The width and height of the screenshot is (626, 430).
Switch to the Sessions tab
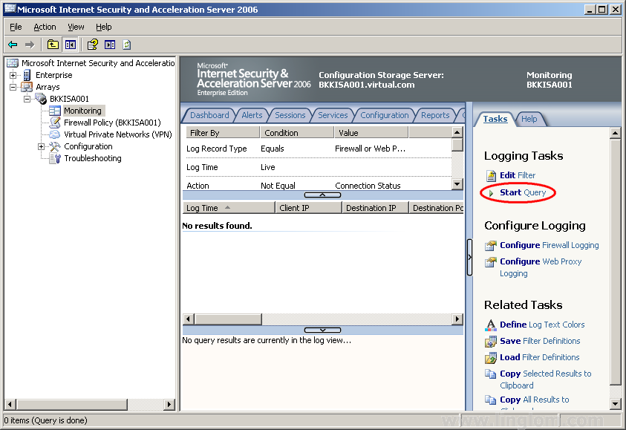[290, 115]
